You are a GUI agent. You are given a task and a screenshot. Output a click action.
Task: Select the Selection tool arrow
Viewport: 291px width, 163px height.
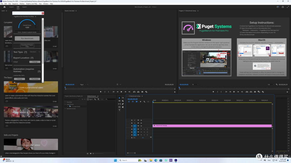[x=119, y=98]
